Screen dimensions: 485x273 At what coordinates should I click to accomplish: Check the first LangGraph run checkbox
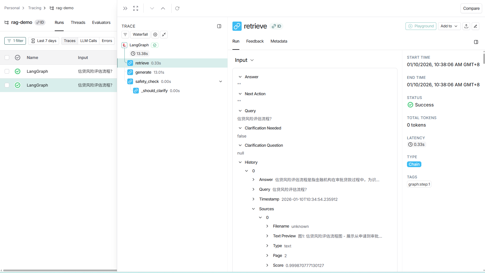[7, 71]
